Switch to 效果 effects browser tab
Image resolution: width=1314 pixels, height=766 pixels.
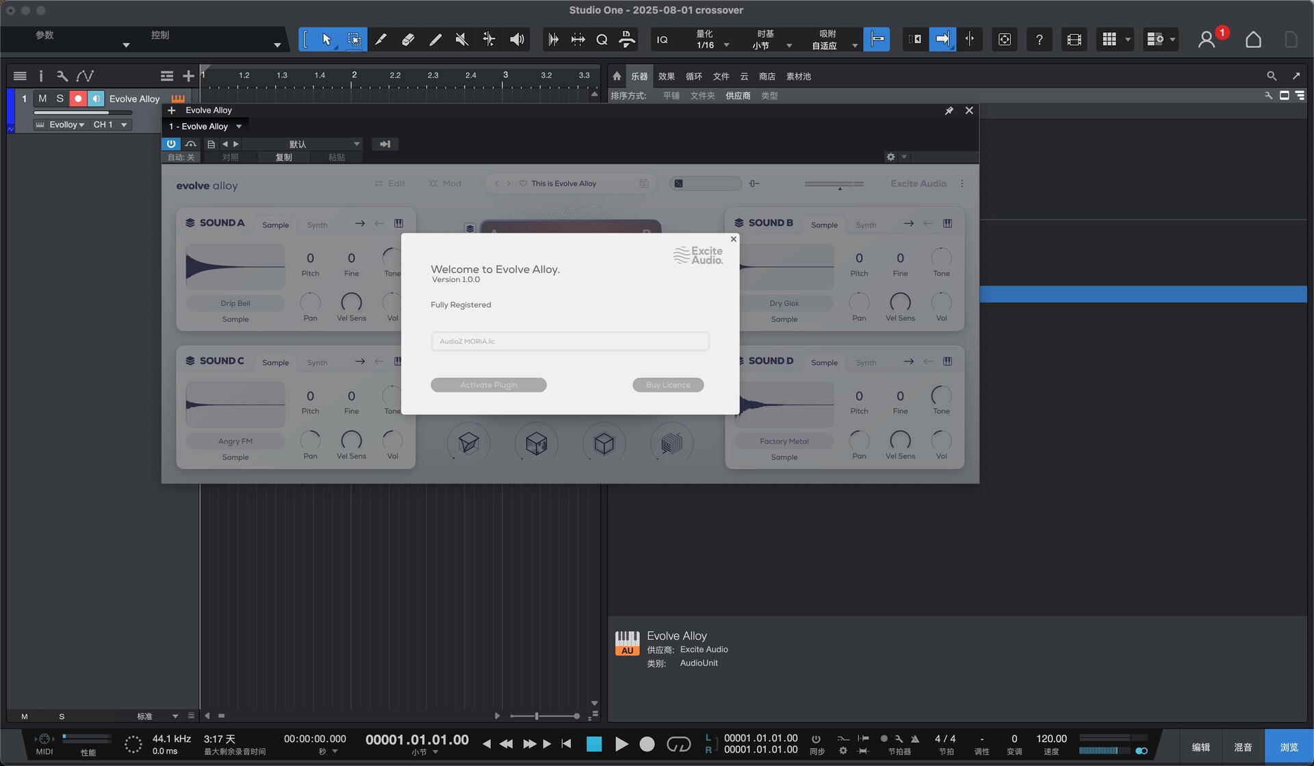tap(666, 77)
